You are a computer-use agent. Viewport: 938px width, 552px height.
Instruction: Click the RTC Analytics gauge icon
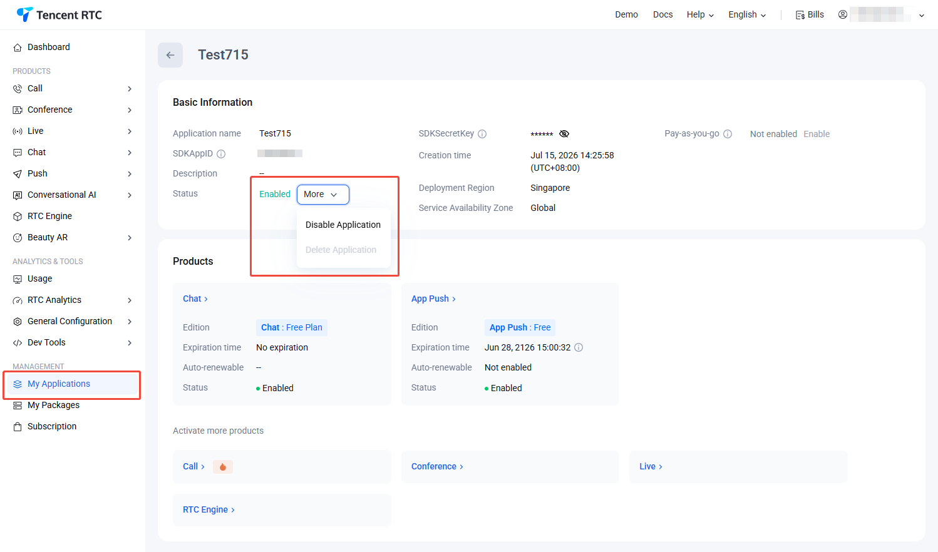pyautogui.click(x=18, y=300)
